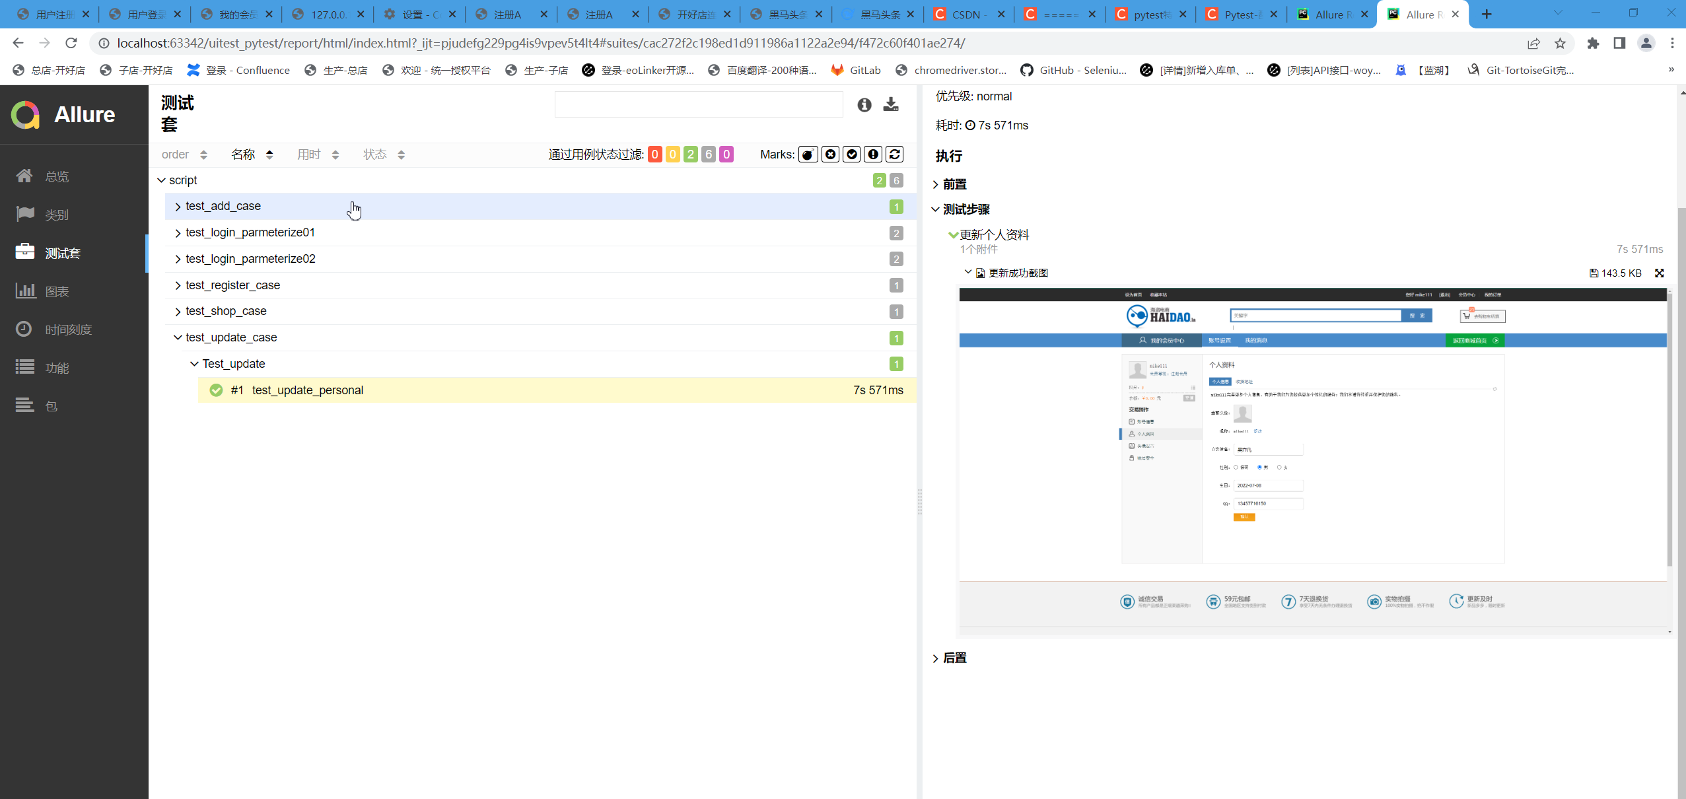1686x799 pixels.
Task: Toggle the green passed status filter
Action: pyautogui.click(x=690, y=155)
